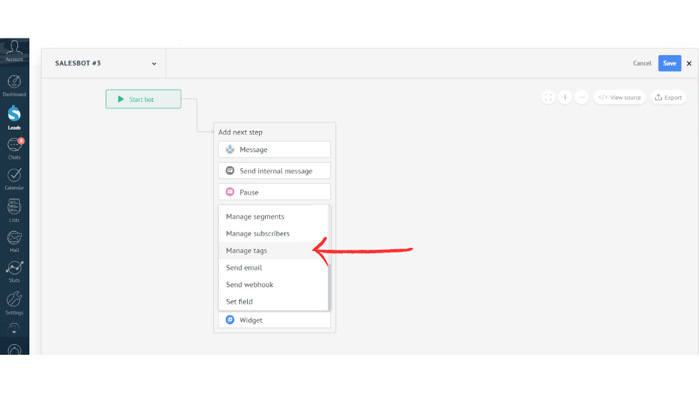Zoom in with the plus button
699x394 pixels.
565,97
